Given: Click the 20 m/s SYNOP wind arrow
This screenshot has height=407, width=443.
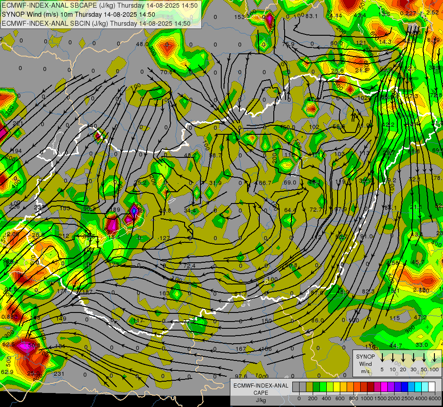Looking at the screenshot, I should 403,358.
